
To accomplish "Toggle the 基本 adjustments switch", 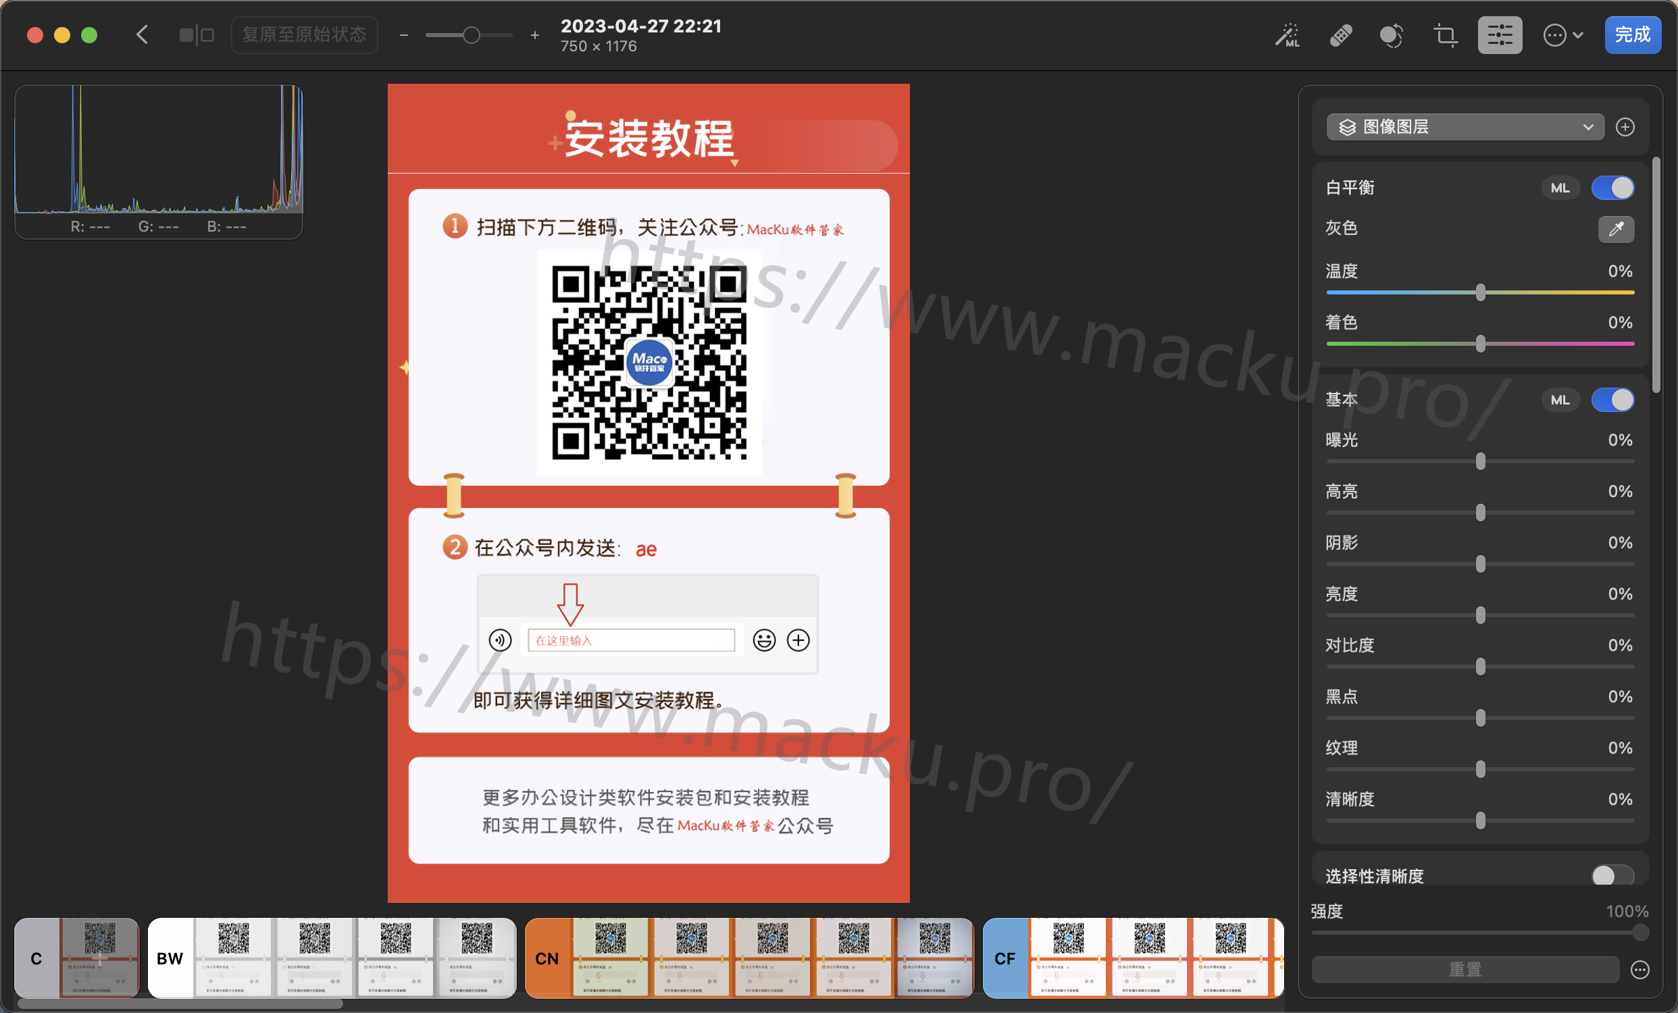I will pyautogui.click(x=1612, y=400).
